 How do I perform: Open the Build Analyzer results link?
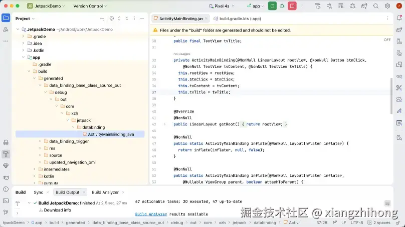151,214
